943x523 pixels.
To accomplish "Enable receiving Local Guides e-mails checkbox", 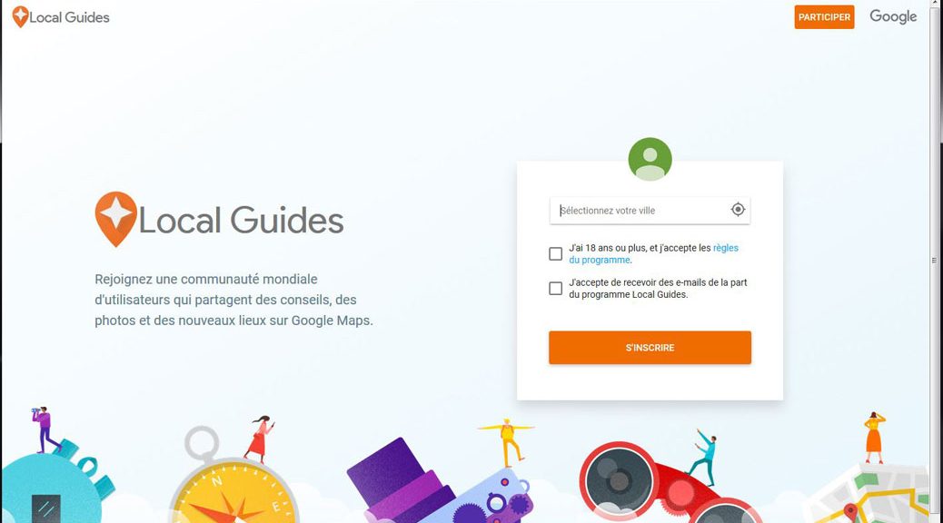I will tap(555, 289).
